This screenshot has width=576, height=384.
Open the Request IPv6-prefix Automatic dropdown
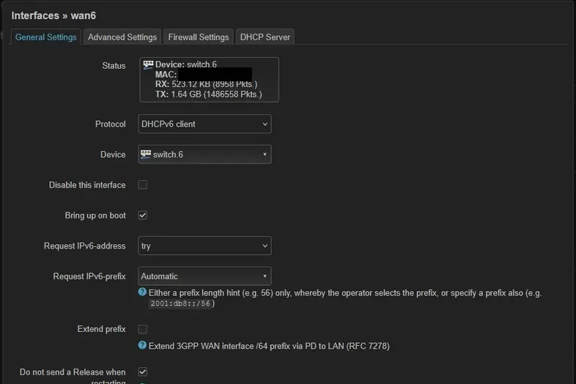(204, 276)
